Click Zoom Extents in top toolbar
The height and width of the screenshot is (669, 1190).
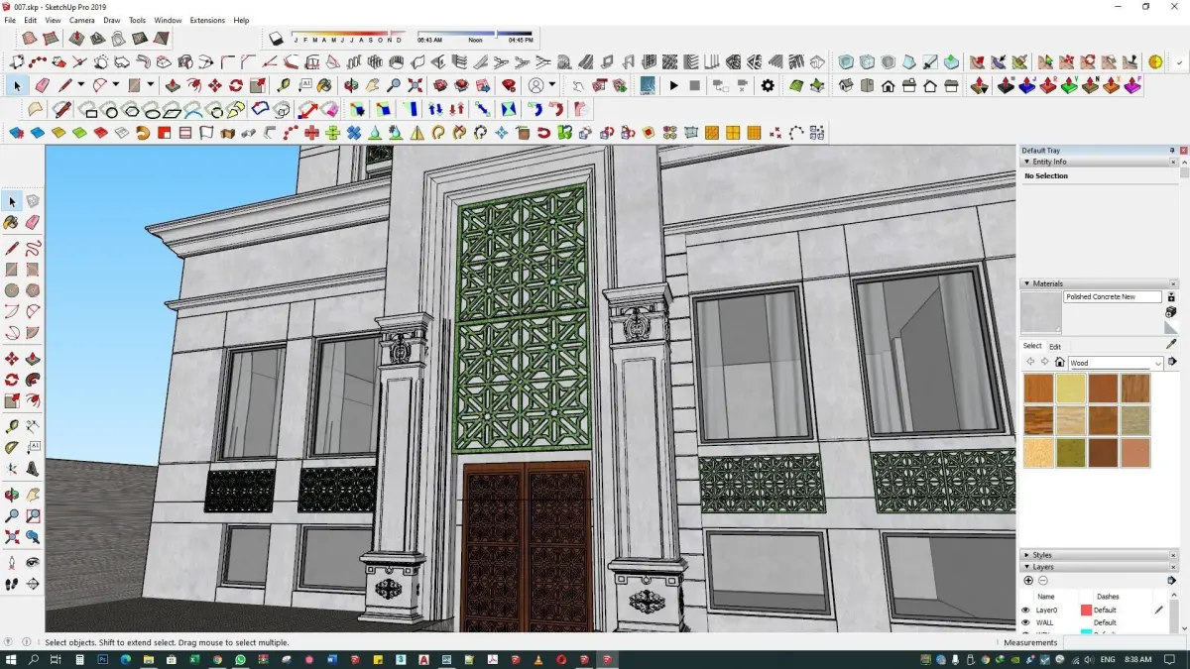[416, 85]
